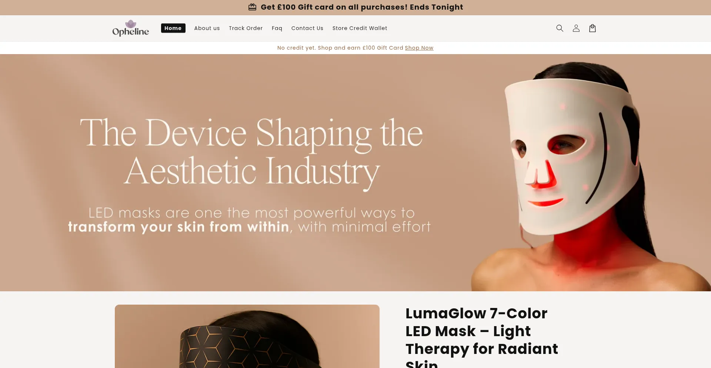Go to Track Order page
This screenshot has height=368, width=711.
pos(246,28)
